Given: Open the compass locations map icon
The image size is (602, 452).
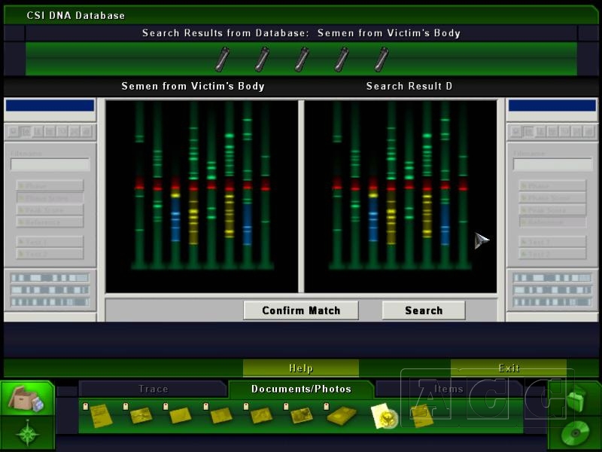Looking at the screenshot, I should tap(27, 434).
